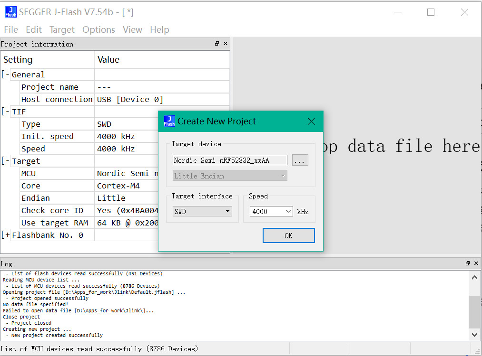Undock the Project information panel
Image resolution: width=482 pixels, height=356 pixels.
pos(217,44)
